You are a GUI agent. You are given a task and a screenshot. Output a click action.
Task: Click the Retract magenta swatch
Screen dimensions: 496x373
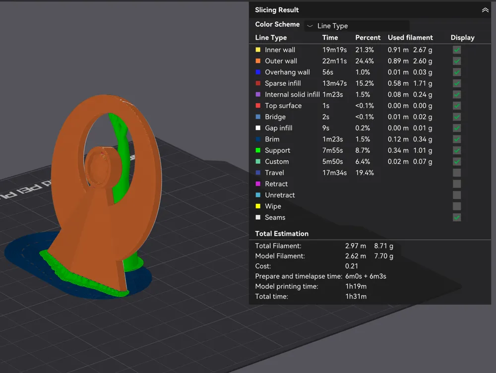click(258, 184)
